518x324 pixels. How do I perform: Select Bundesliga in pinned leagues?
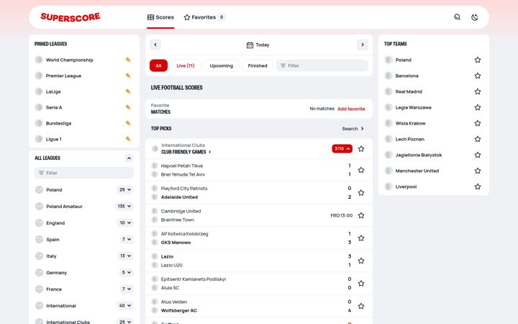point(58,123)
